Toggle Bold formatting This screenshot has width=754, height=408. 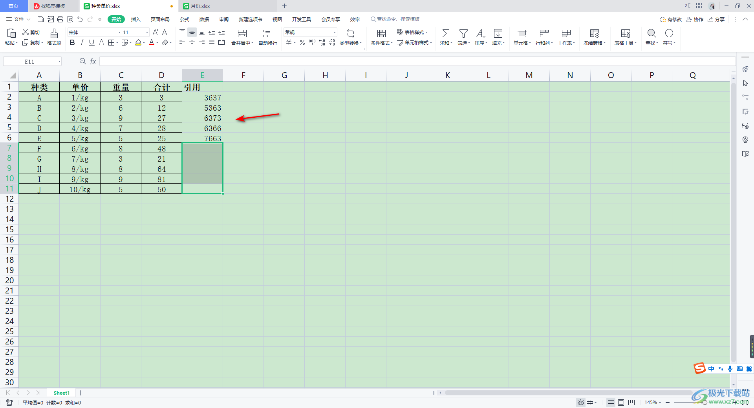pos(72,42)
